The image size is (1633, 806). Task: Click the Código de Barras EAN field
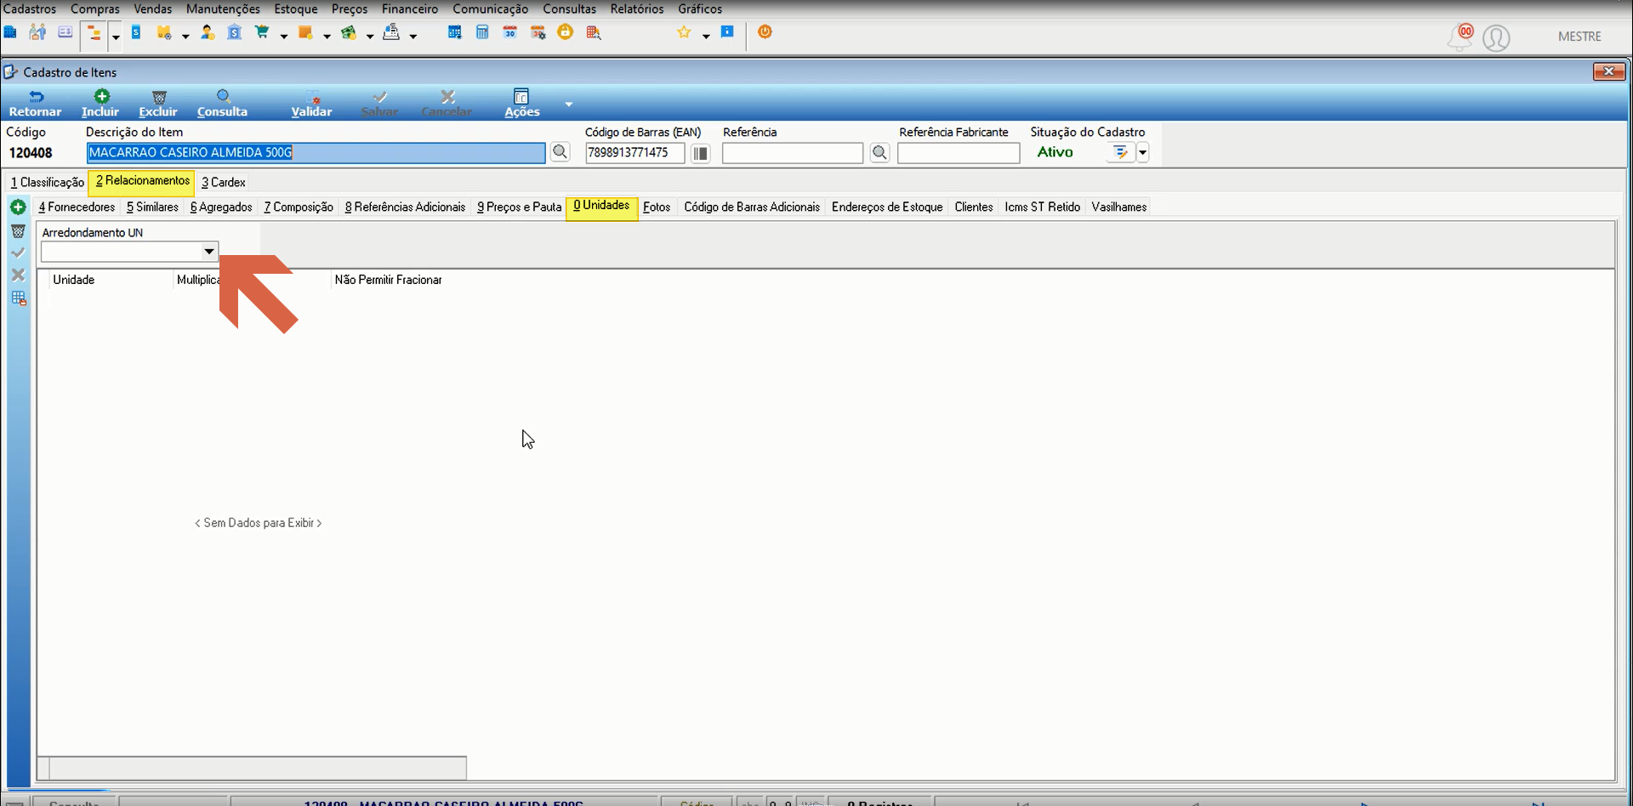pyautogui.click(x=634, y=153)
